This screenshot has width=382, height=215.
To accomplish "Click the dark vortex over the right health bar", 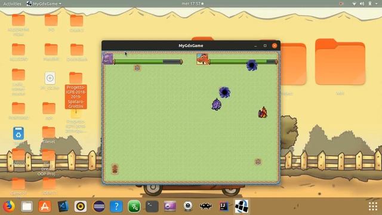I will click(252, 65).
